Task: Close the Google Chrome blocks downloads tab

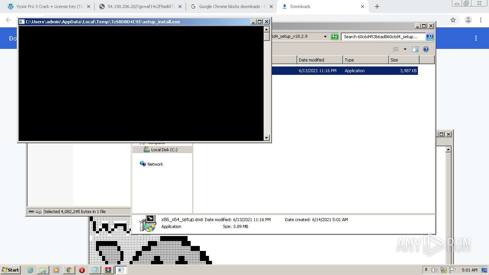Action: [x=271, y=6]
